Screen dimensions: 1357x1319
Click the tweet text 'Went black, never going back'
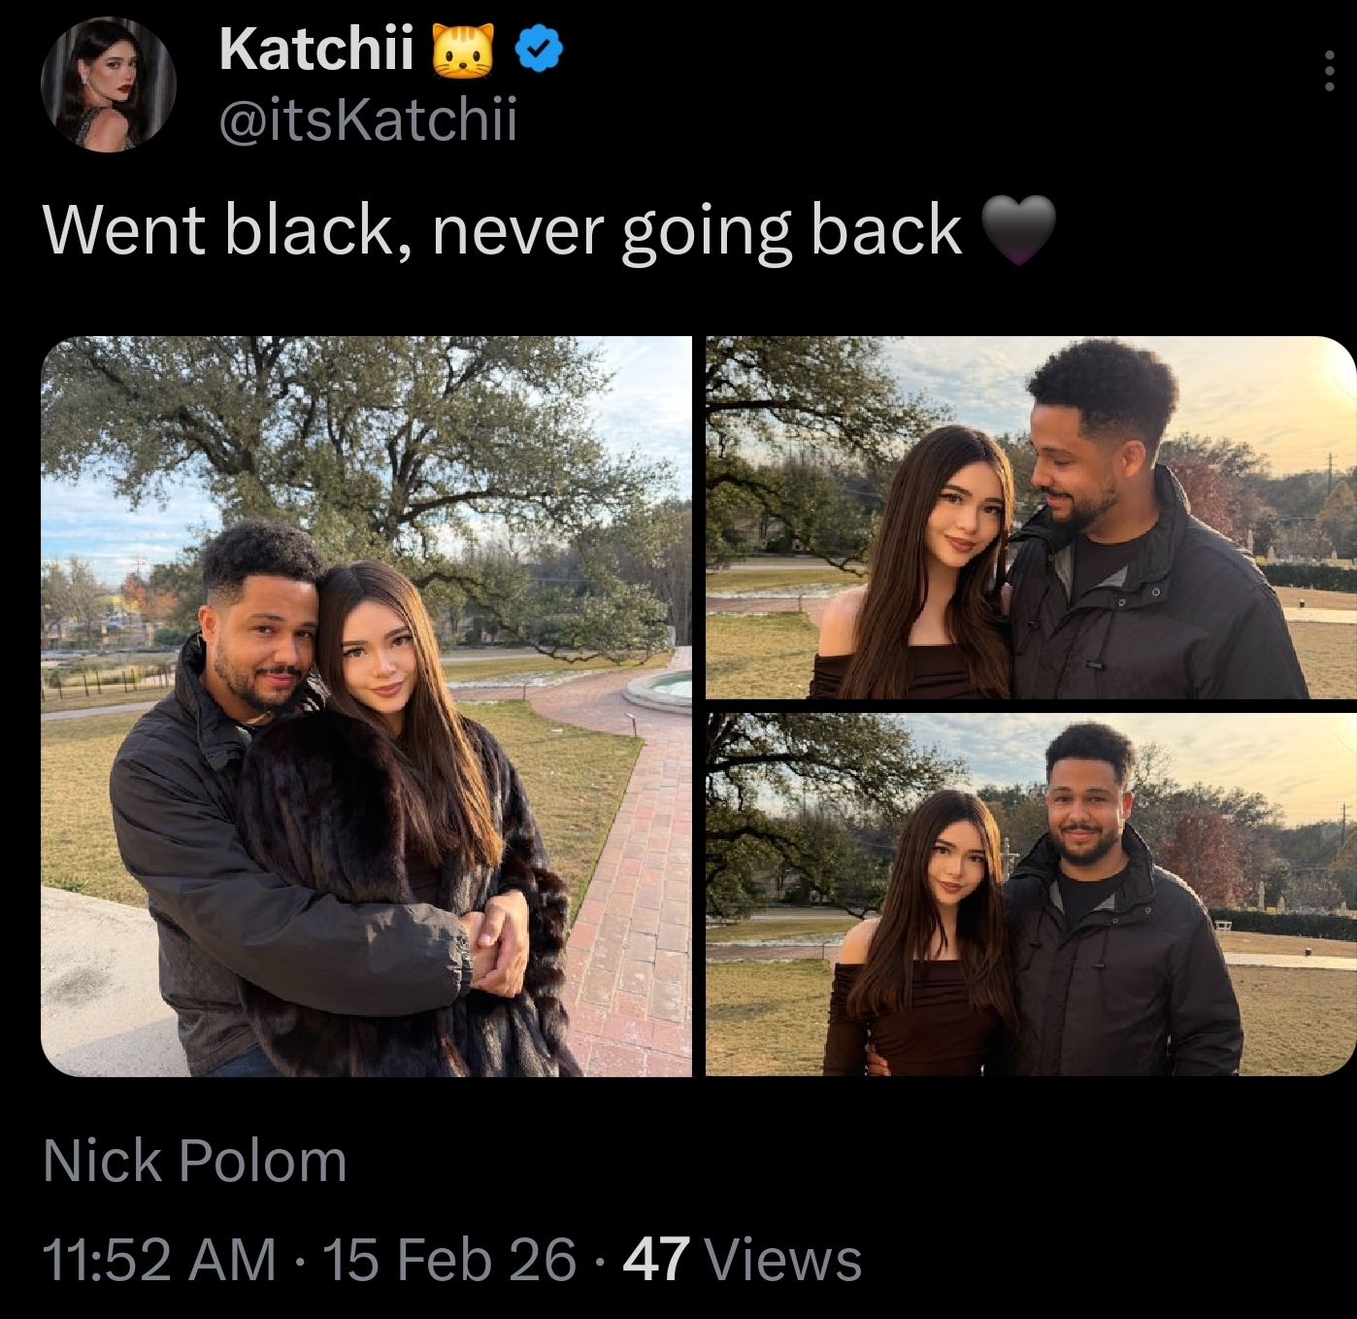pos(503,231)
